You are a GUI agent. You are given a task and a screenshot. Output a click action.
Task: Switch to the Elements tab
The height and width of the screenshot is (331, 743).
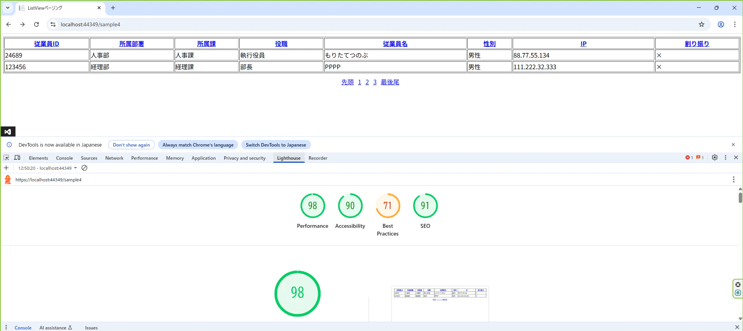point(38,158)
